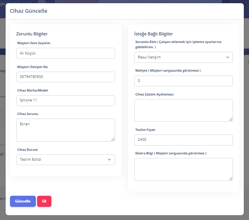This screenshot has width=249, height=220.
Task: Click the Cihaz Çözüm Açıklaması resize handle
Action: [x=231, y=119]
